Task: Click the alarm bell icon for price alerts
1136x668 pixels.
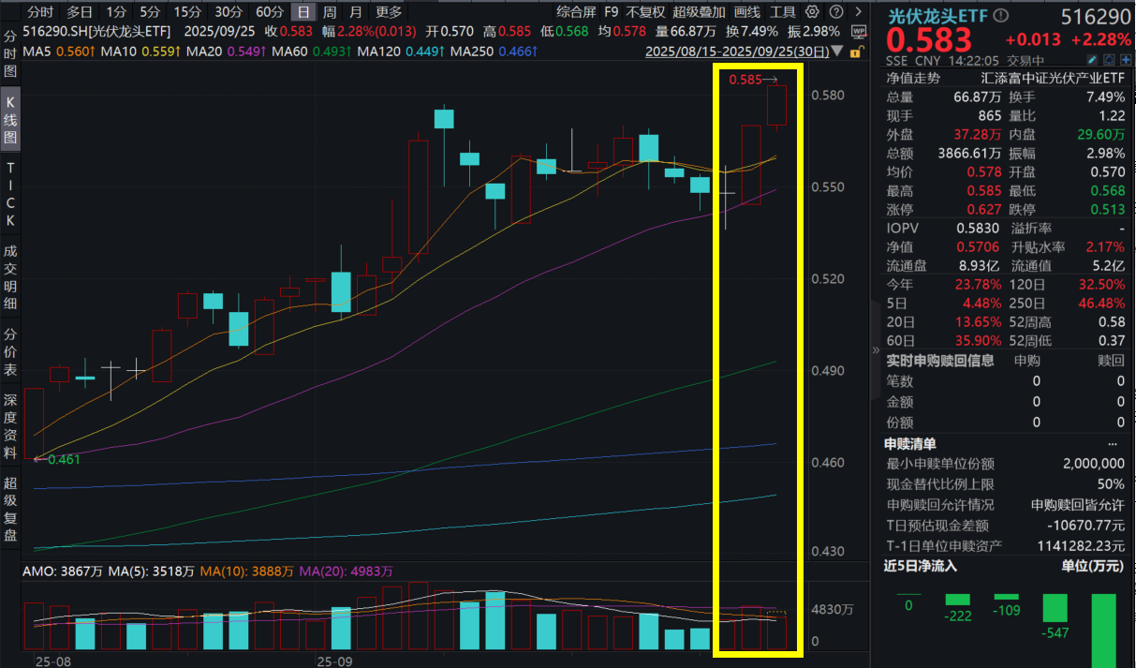Action: 1109,60
